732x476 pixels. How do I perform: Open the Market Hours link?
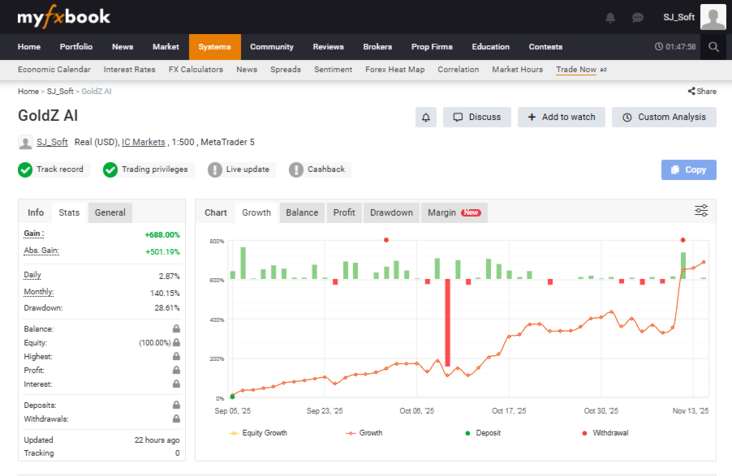click(517, 70)
